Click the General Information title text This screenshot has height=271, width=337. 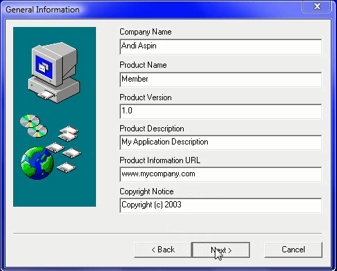click(x=42, y=10)
